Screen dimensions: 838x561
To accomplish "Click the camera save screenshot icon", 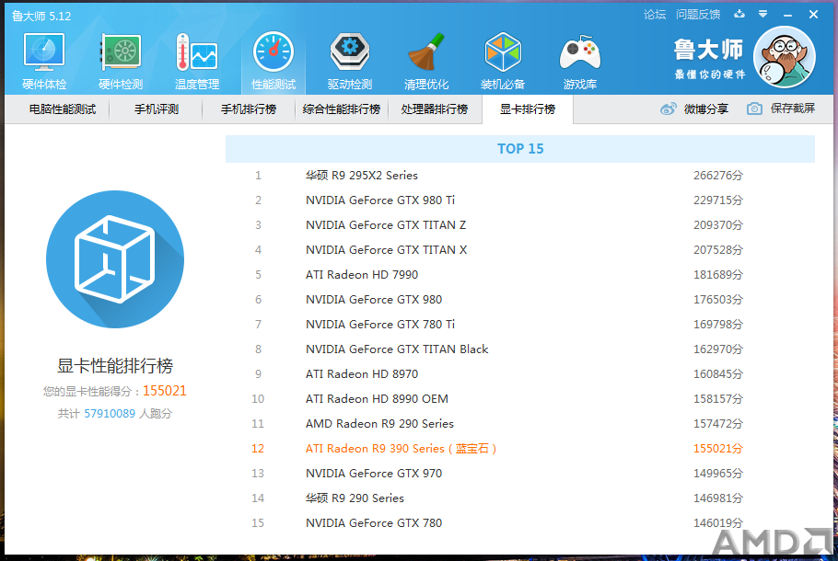I will 754,109.
